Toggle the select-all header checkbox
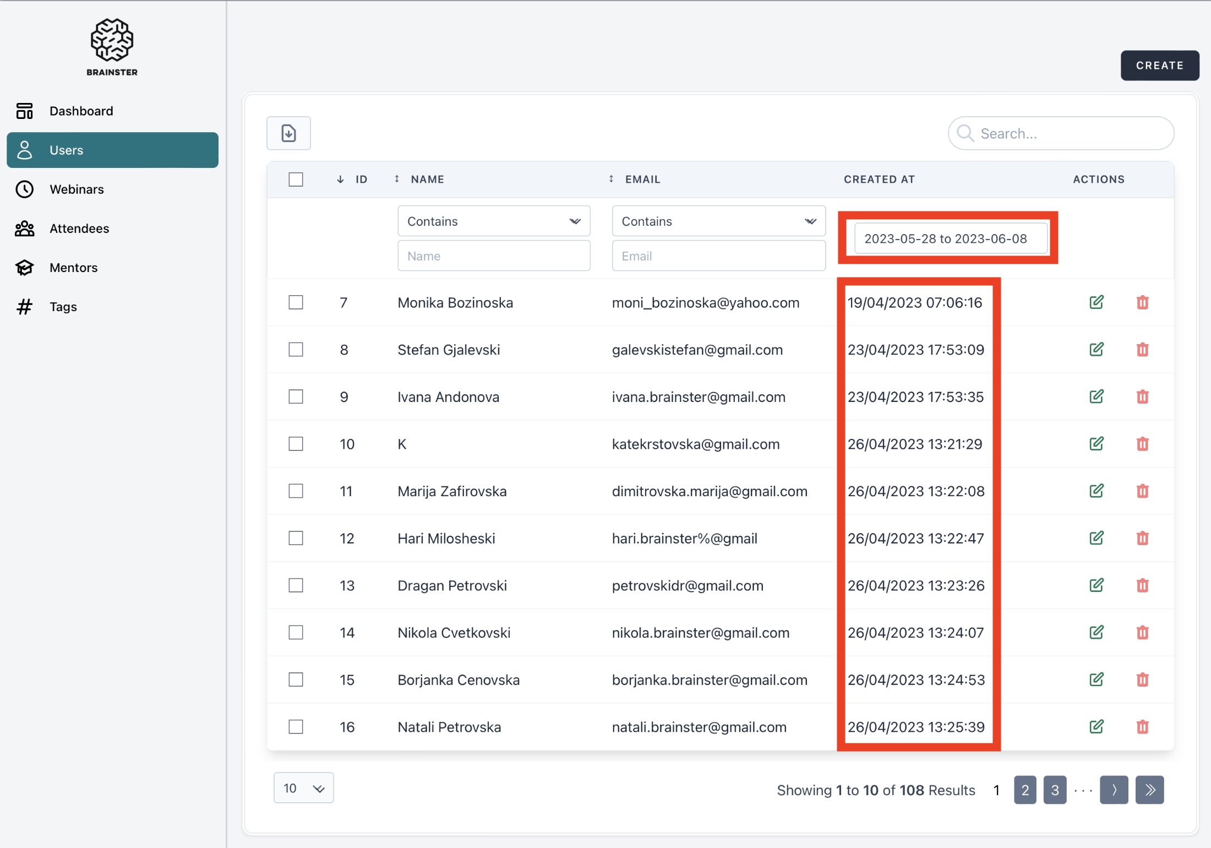 [296, 180]
